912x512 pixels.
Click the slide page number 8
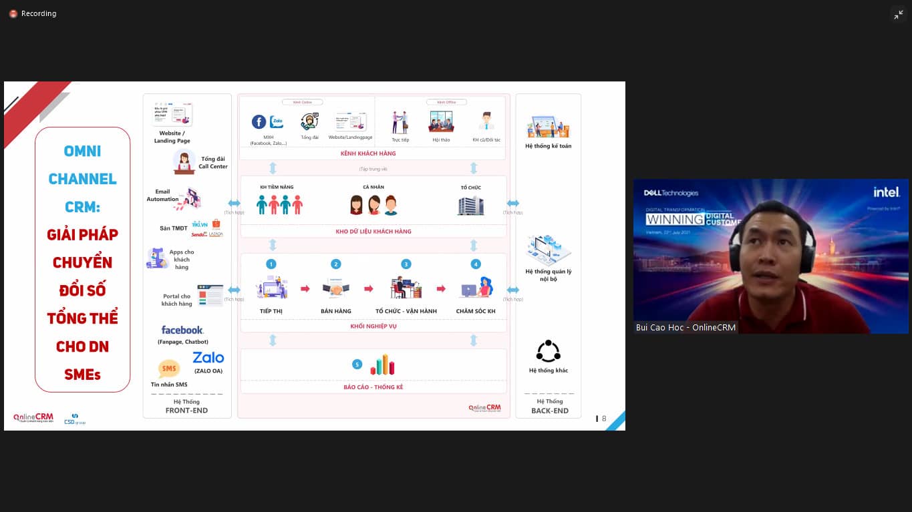604,419
